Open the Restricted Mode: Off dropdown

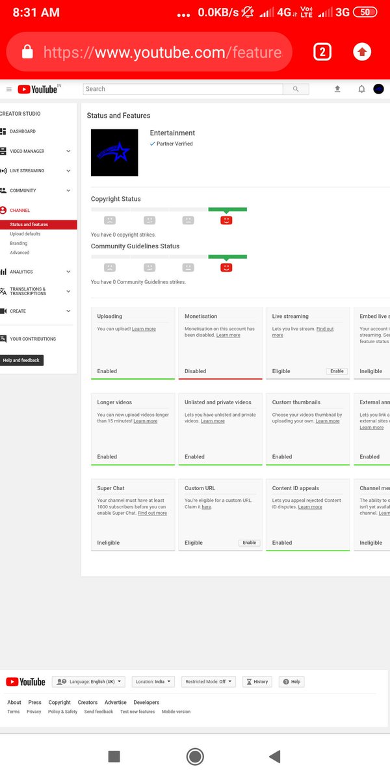209,682
